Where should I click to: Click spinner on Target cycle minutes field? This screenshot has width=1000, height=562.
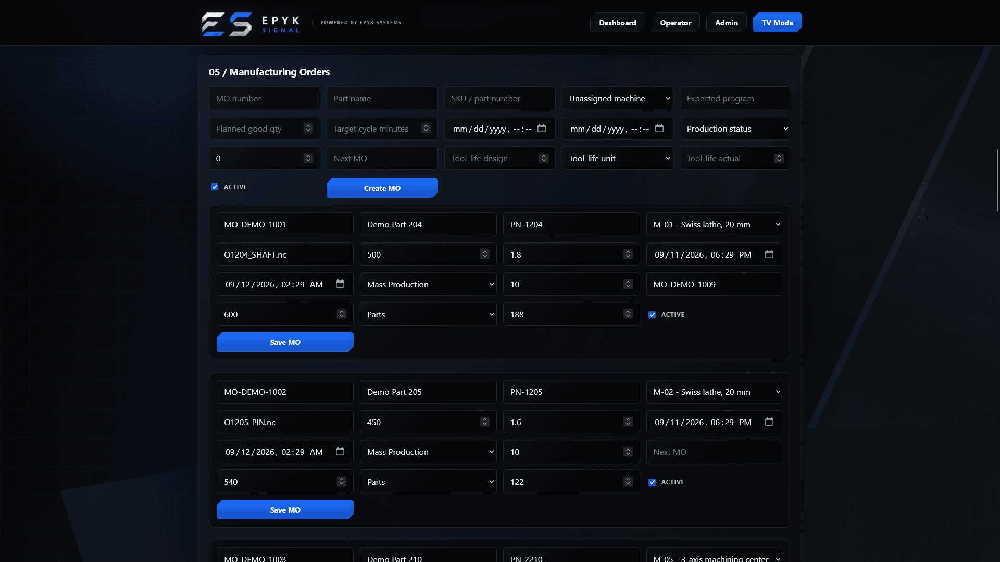click(426, 128)
